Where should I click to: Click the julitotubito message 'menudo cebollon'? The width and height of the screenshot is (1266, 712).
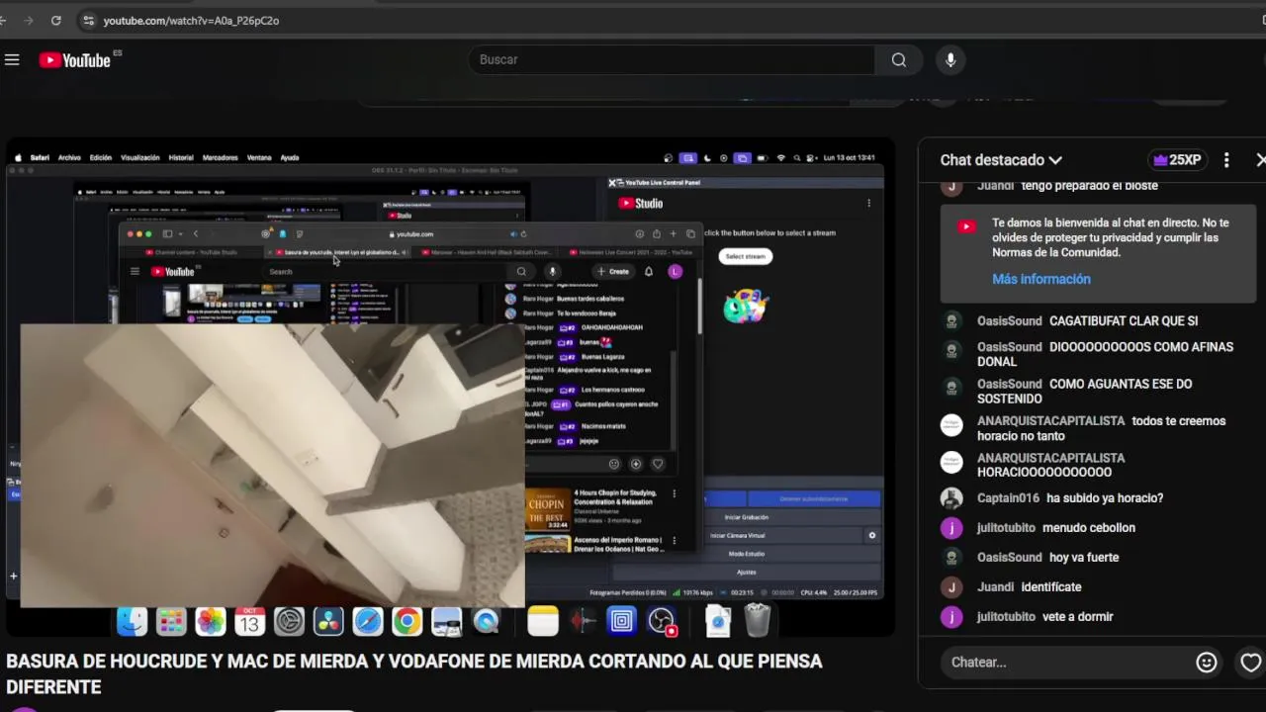click(x=1089, y=528)
